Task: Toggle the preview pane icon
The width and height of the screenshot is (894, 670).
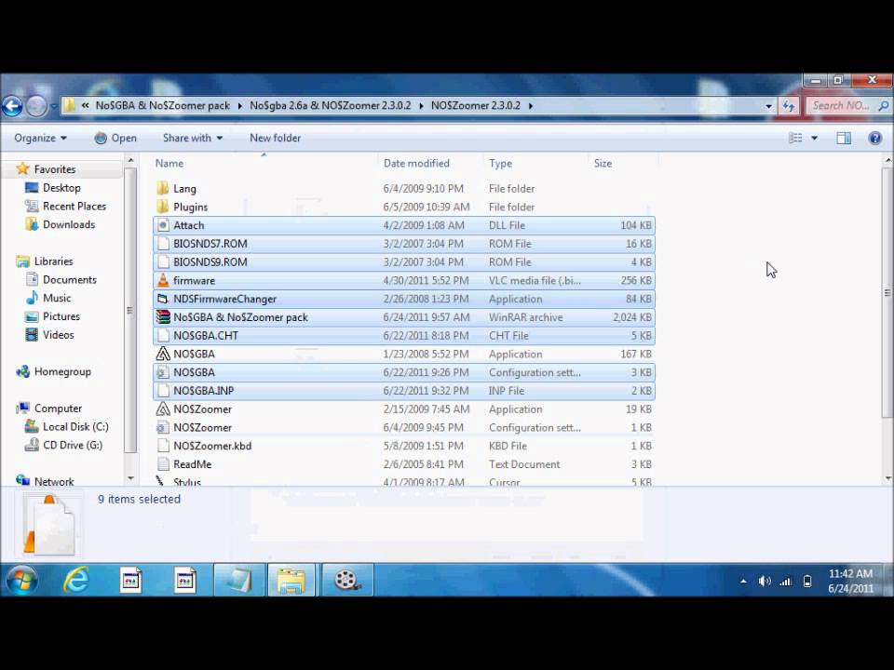Action: click(x=844, y=138)
